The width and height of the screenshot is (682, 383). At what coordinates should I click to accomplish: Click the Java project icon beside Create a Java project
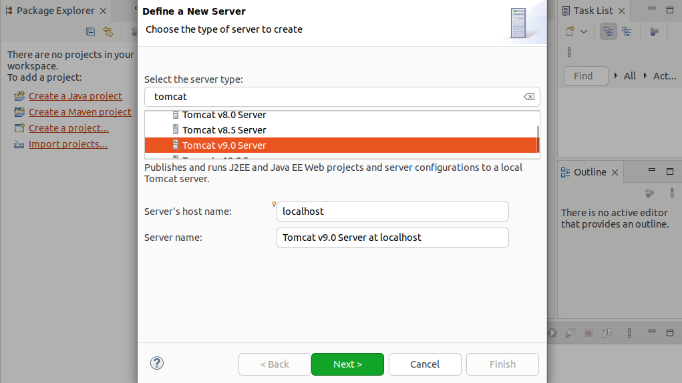19,95
